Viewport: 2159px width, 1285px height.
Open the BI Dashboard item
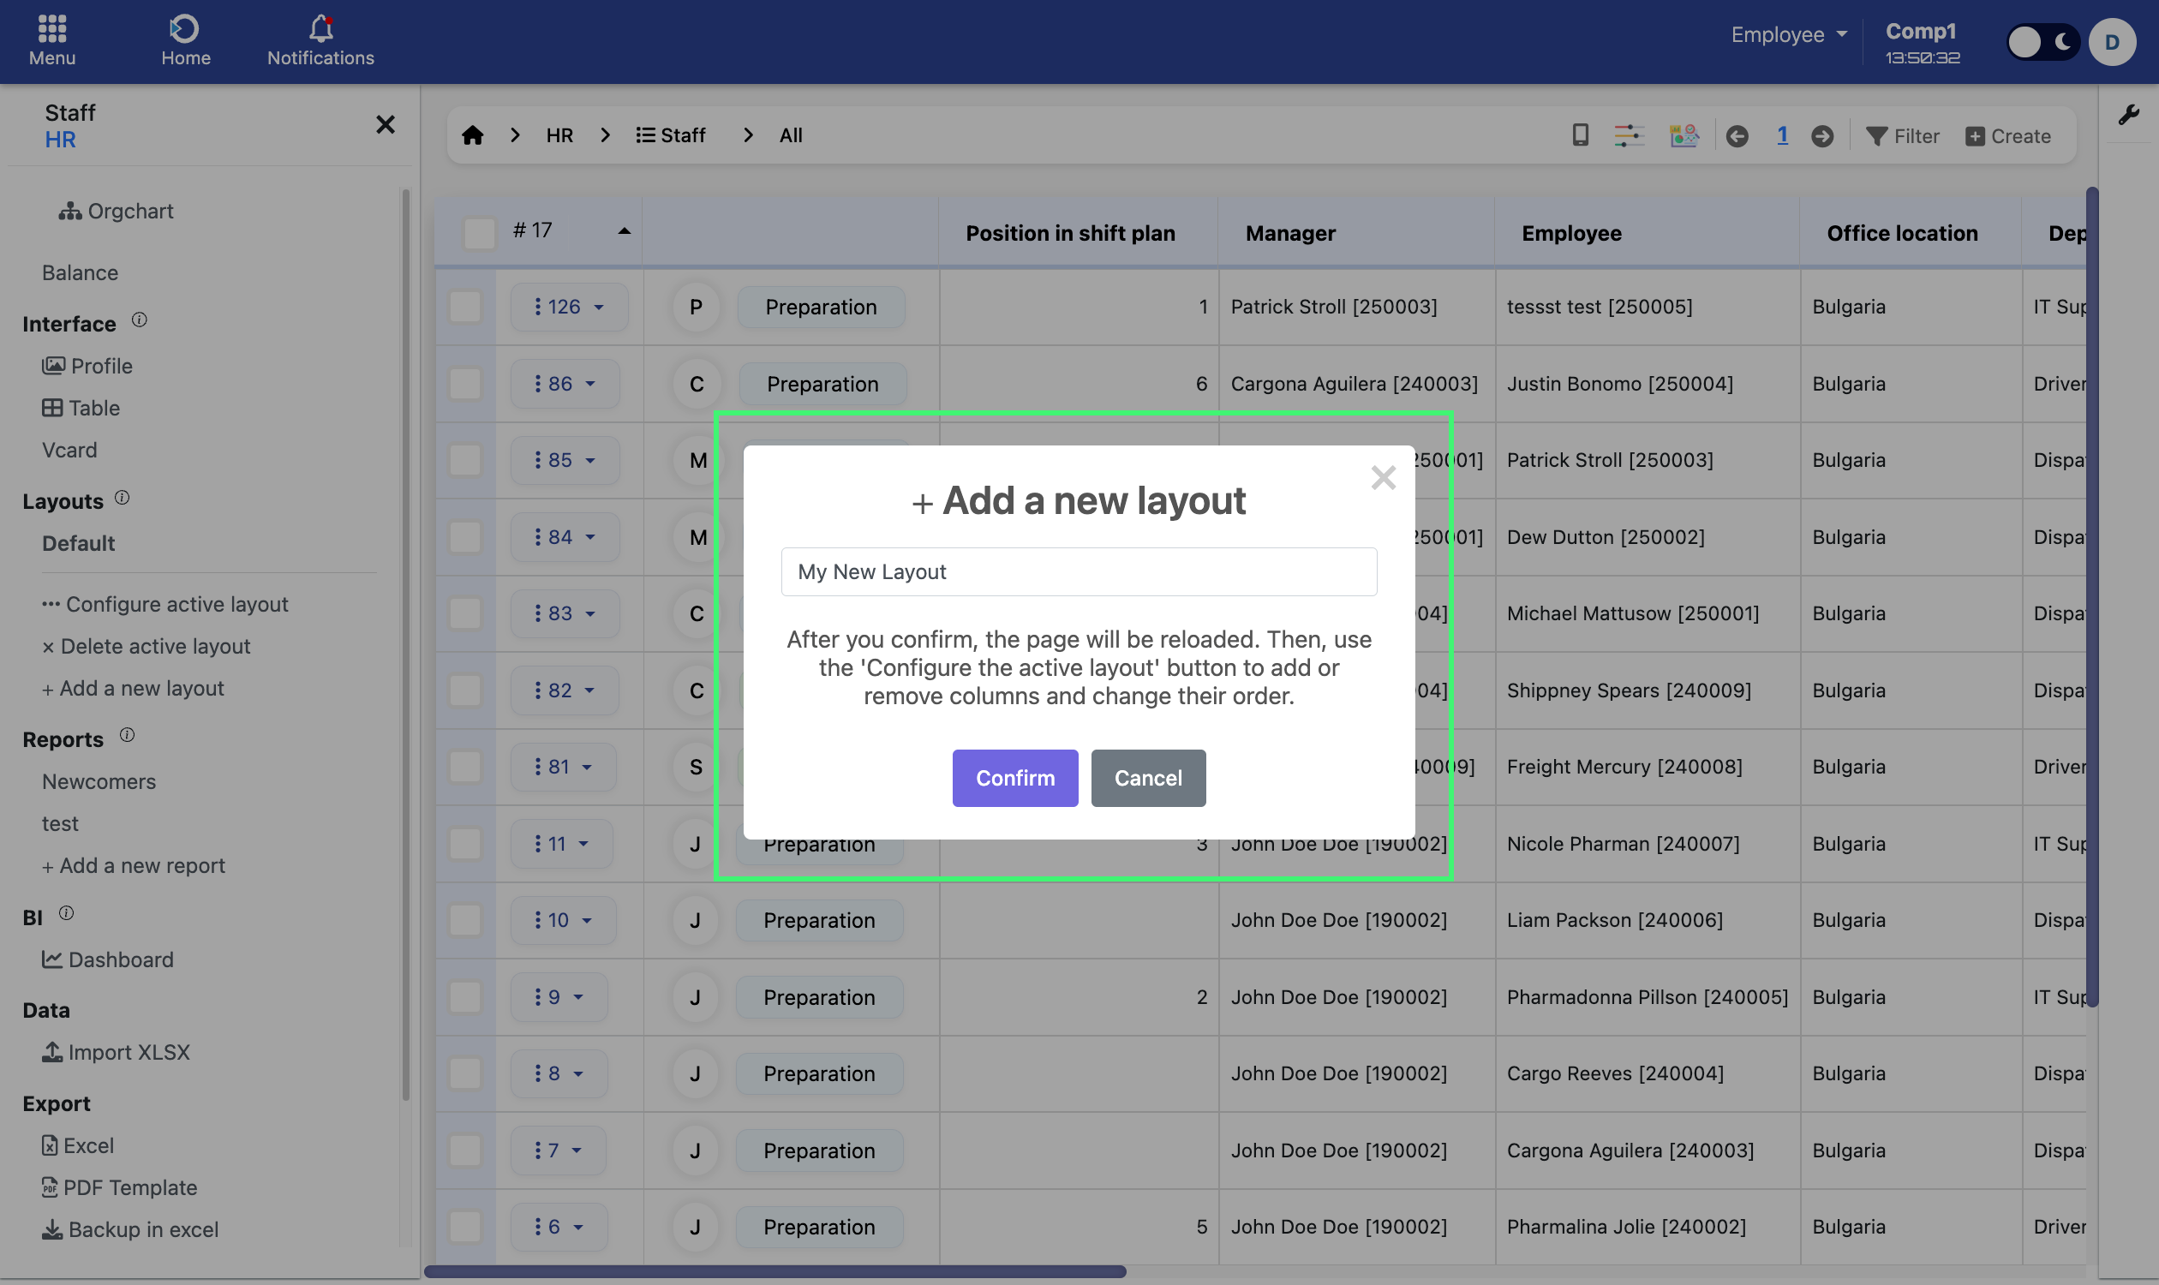point(107,959)
